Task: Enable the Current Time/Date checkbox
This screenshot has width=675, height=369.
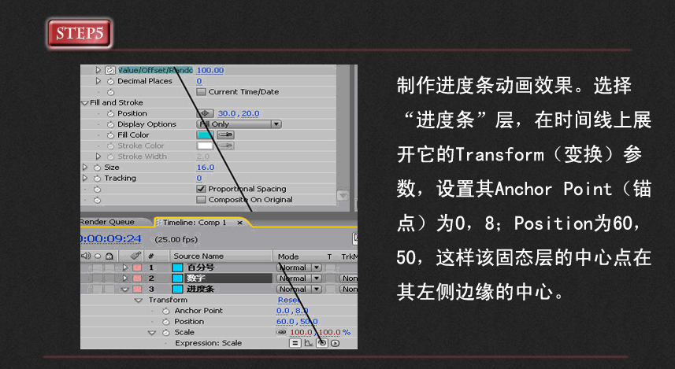Action: 201,92
